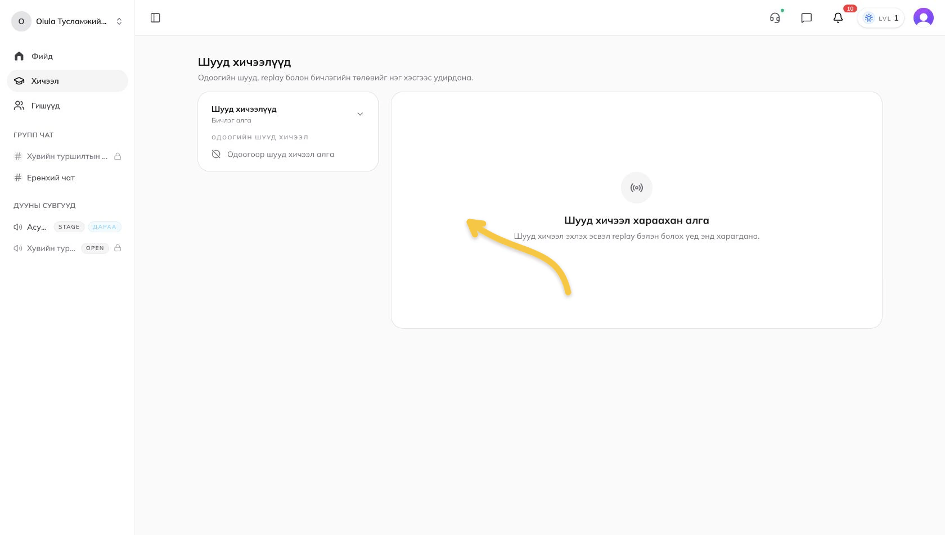
Task: Open Гишүүд members page
Action: tap(67, 106)
